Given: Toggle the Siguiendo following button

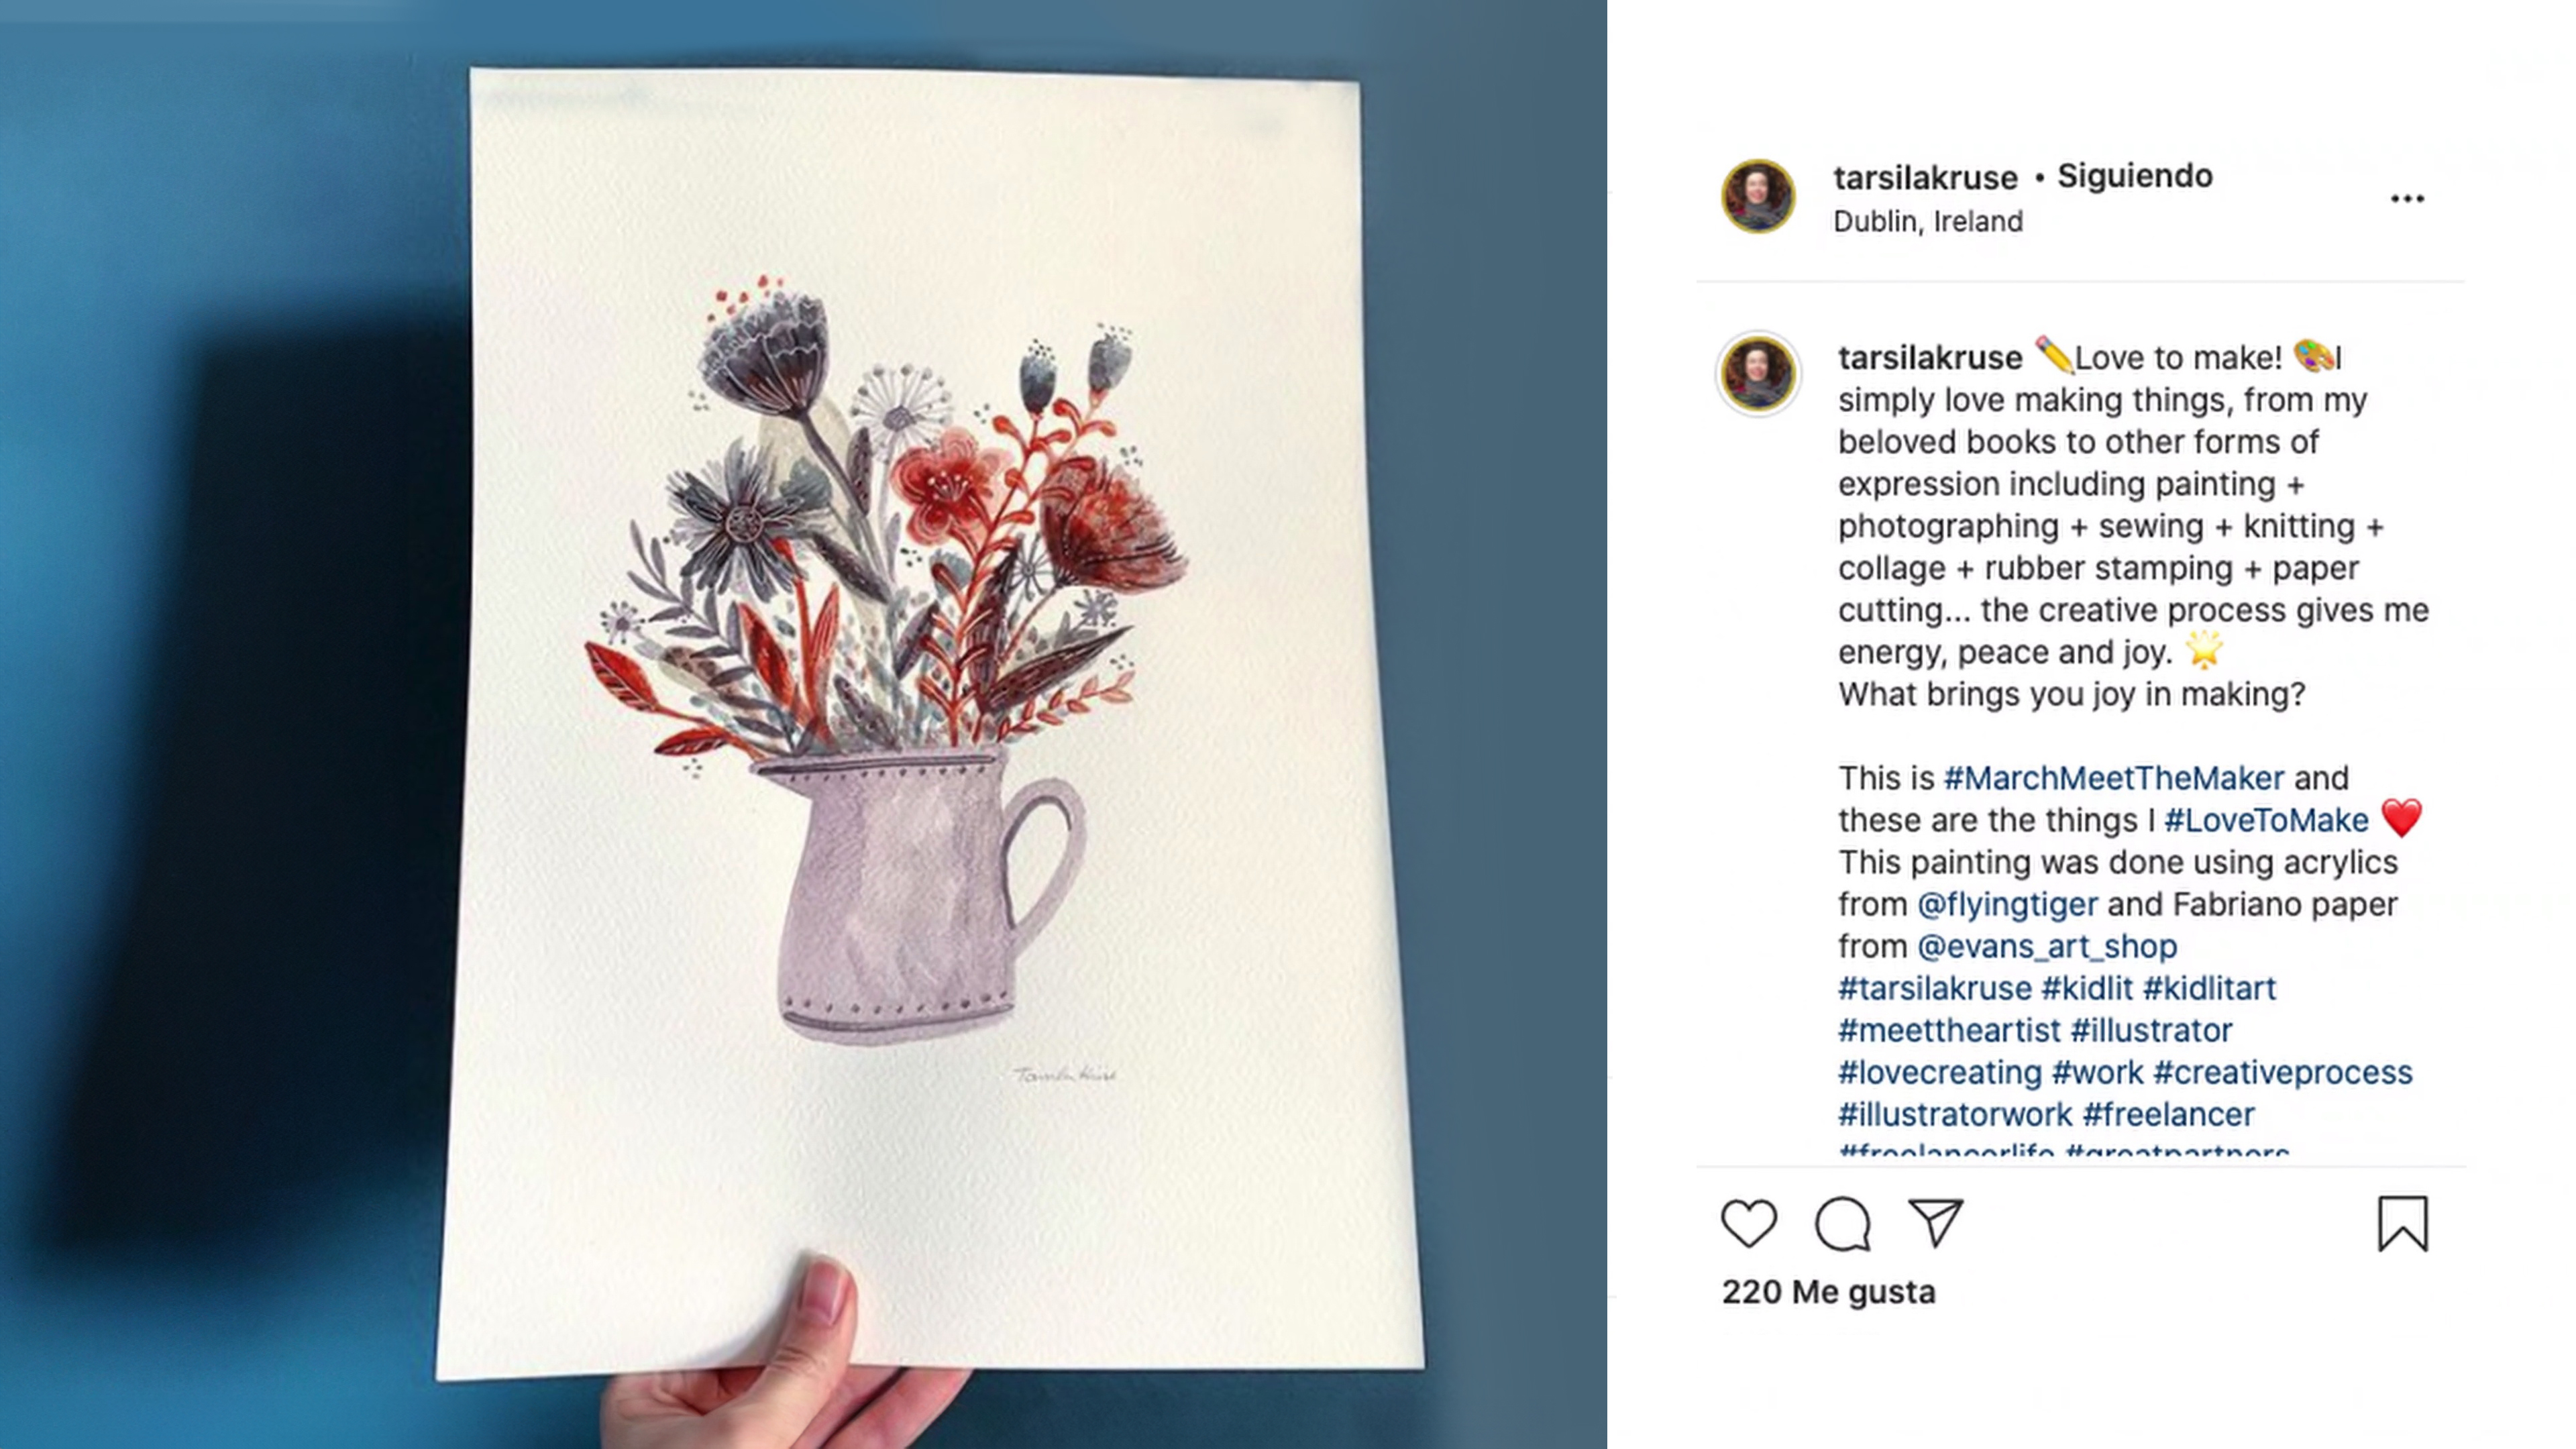Looking at the screenshot, I should tap(2135, 176).
